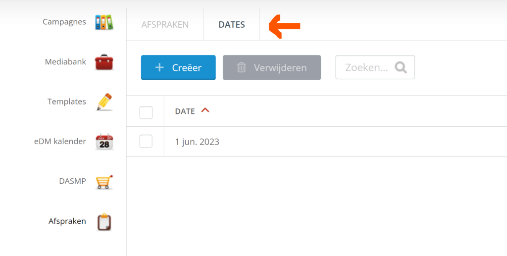Toggle the select-all checkbox in header
Screen dimensions: 507x256
click(x=146, y=112)
